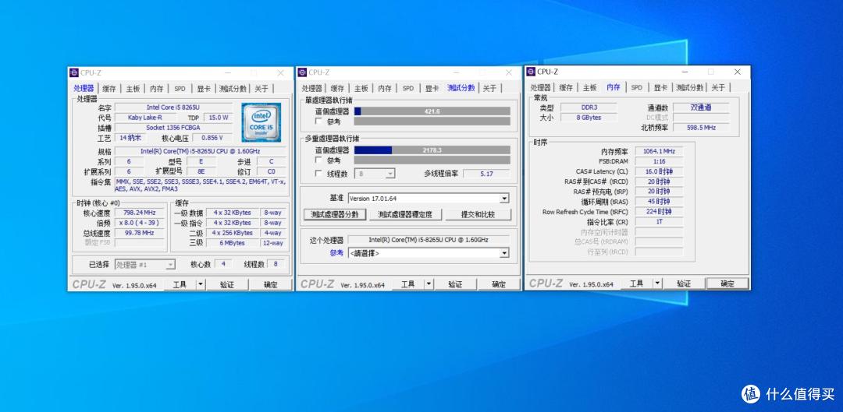Screen dimensions: 843x412
Task: Click core voltage value 0.856 V
Action: 212,138
